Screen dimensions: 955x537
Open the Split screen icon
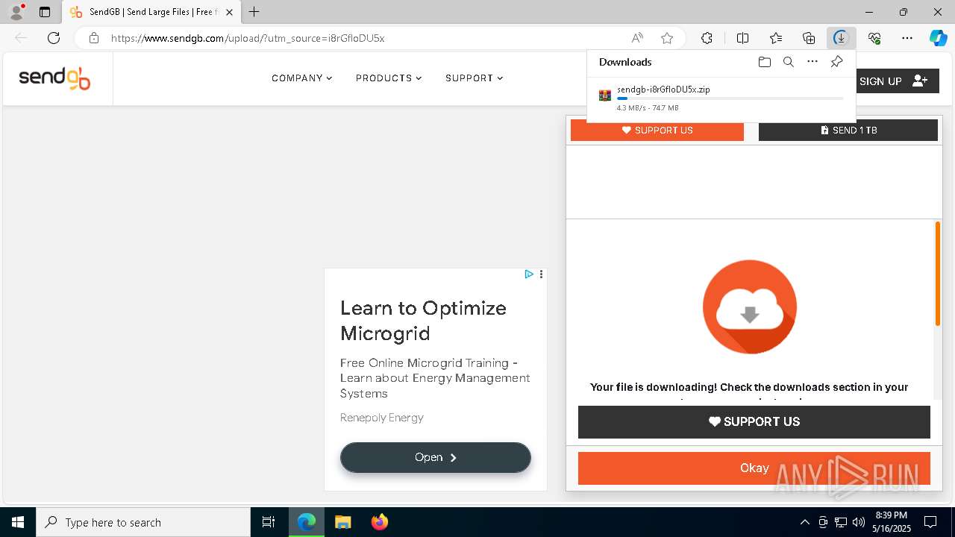point(742,38)
